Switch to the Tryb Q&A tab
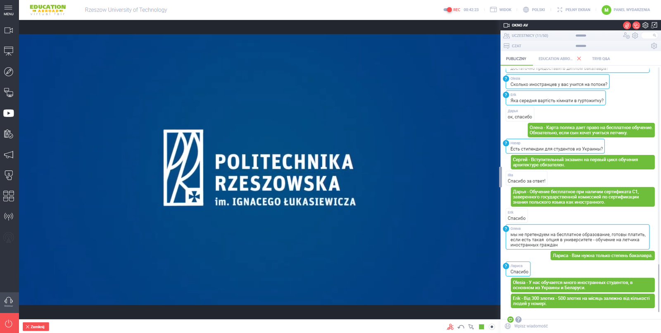Viewport: 661px width, 333px height. [601, 59]
